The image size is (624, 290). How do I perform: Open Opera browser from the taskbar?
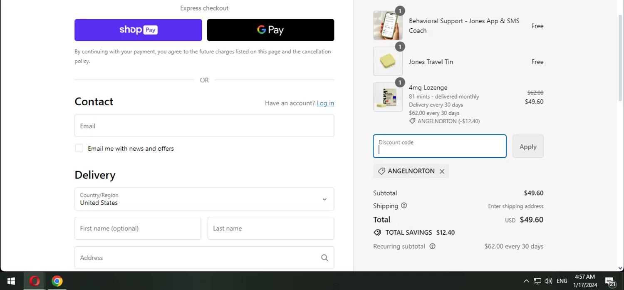(35, 281)
